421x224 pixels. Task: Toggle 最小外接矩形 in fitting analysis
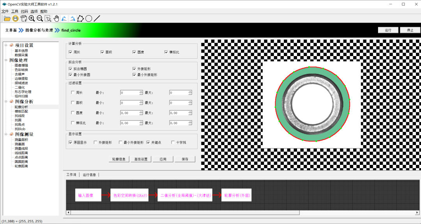pyautogui.click(x=134, y=75)
